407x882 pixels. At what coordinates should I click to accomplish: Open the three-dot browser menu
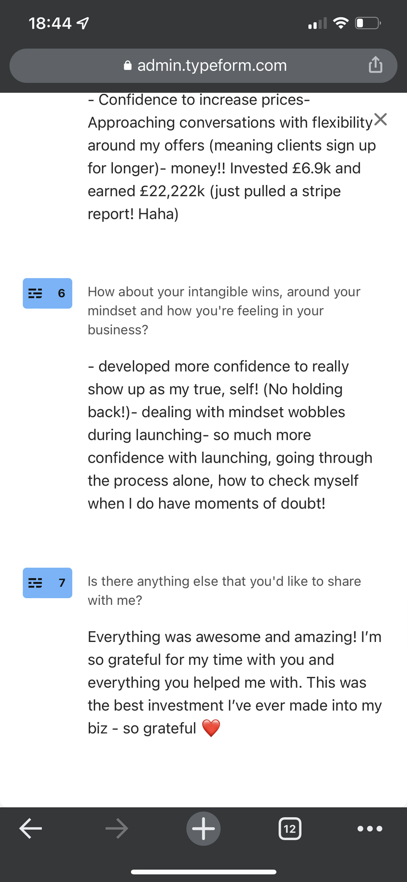tap(370, 828)
